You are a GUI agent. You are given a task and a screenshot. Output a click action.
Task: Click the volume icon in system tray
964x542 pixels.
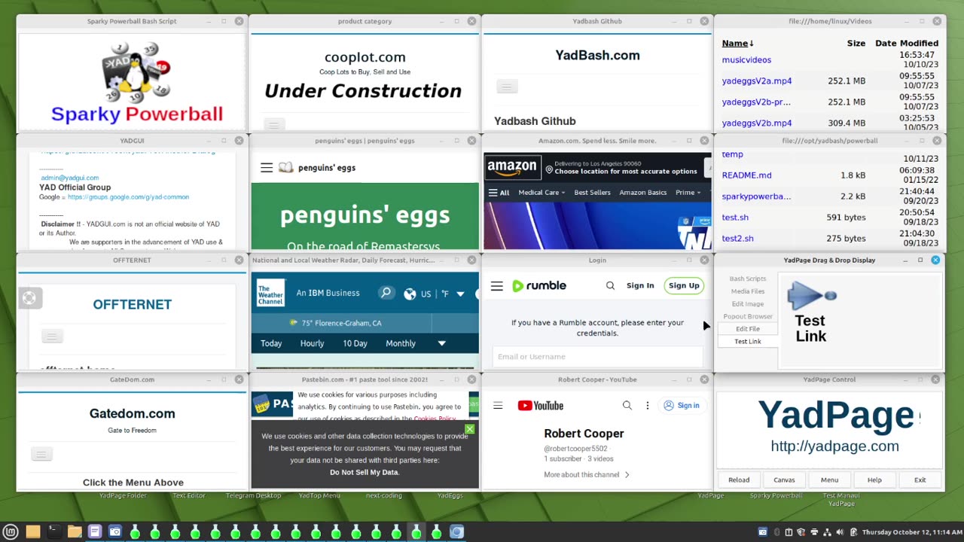coord(838,532)
